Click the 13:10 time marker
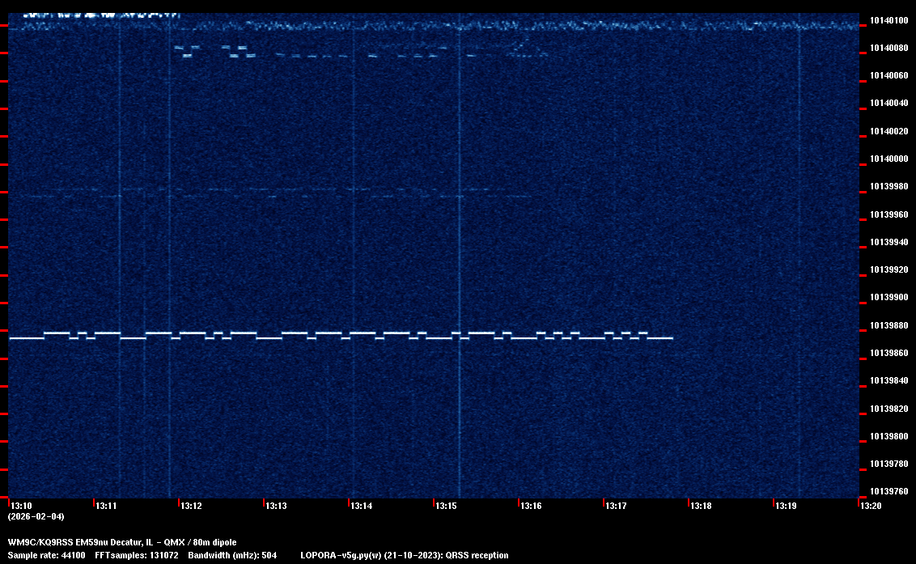This screenshot has height=564, width=916. coord(21,507)
